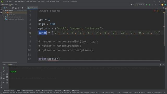This screenshot has height=94, width=167.
Task: Open the main run configuration dropdown
Action: 140,5
